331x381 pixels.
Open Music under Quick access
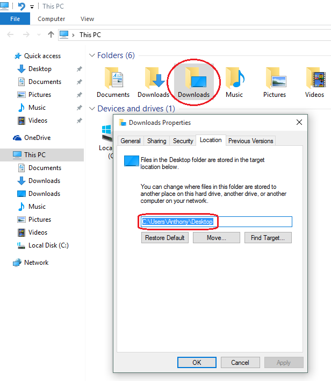[x=37, y=108]
